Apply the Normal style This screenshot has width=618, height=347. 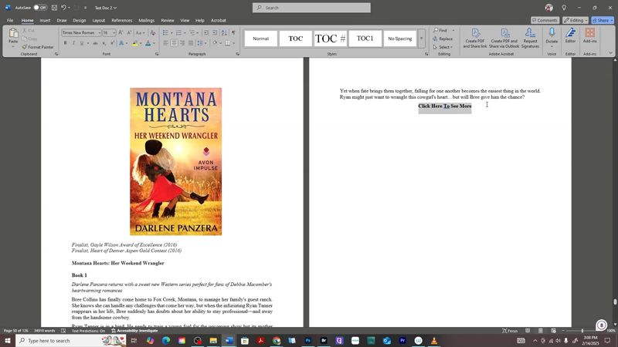(261, 39)
